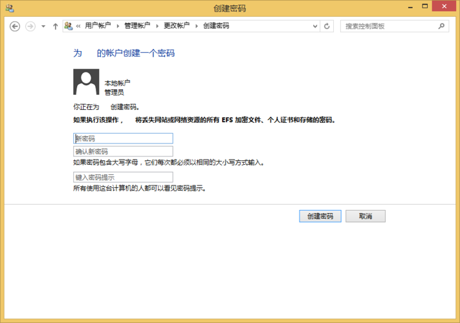Click the bold EFS 加密文件 warning text
Viewport: 460px width, 323px height.
tap(204, 120)
